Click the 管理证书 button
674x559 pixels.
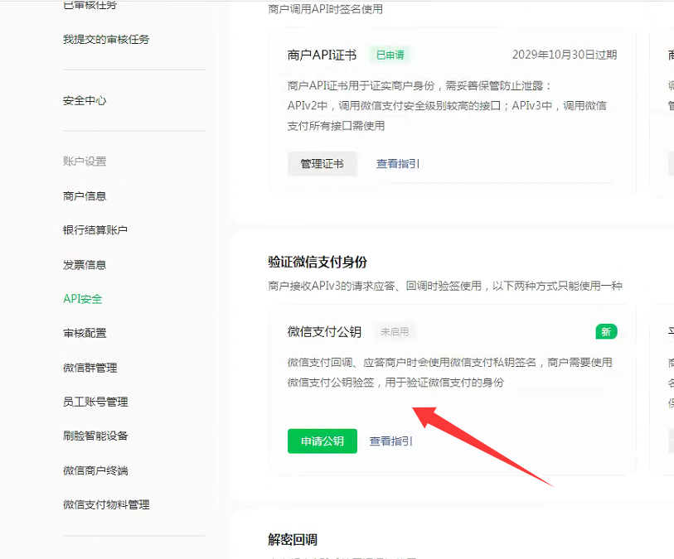point(322,164)
